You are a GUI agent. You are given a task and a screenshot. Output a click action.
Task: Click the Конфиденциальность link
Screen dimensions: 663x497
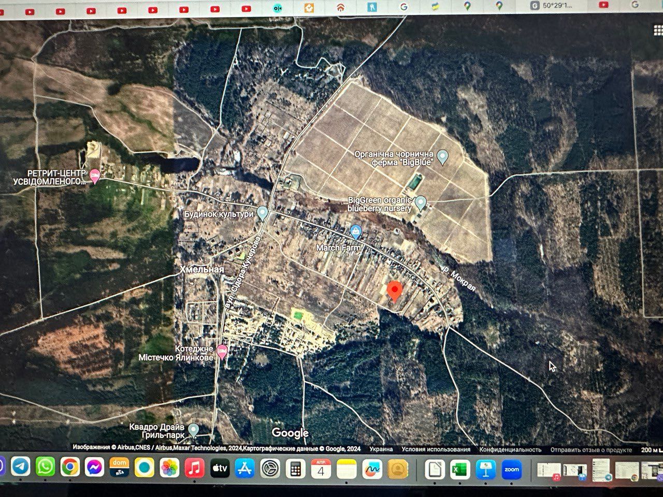[510, 449]
